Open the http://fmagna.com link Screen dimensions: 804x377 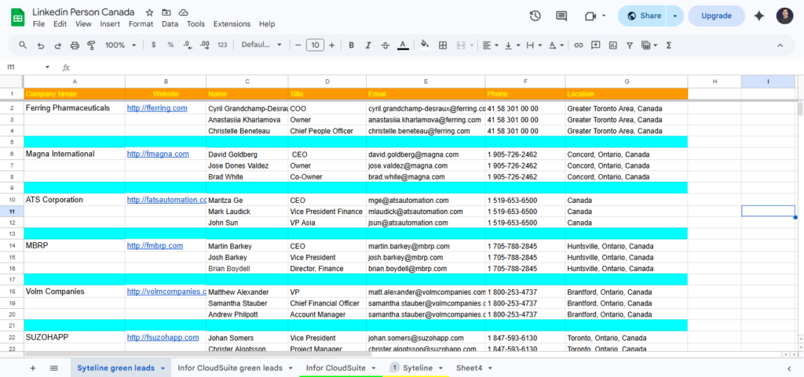click(158, 154)
